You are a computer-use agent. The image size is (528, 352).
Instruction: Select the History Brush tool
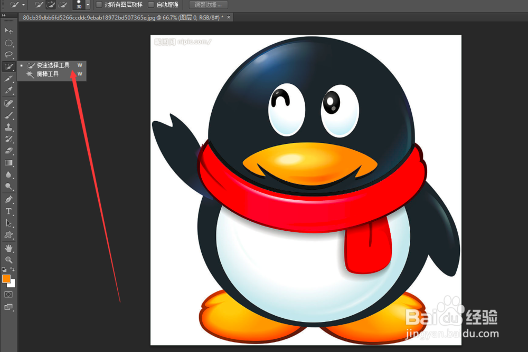(8, 139)
